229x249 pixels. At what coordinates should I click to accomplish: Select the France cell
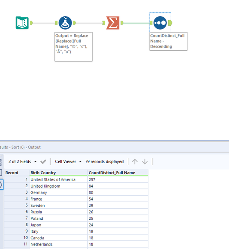point(58,199)
